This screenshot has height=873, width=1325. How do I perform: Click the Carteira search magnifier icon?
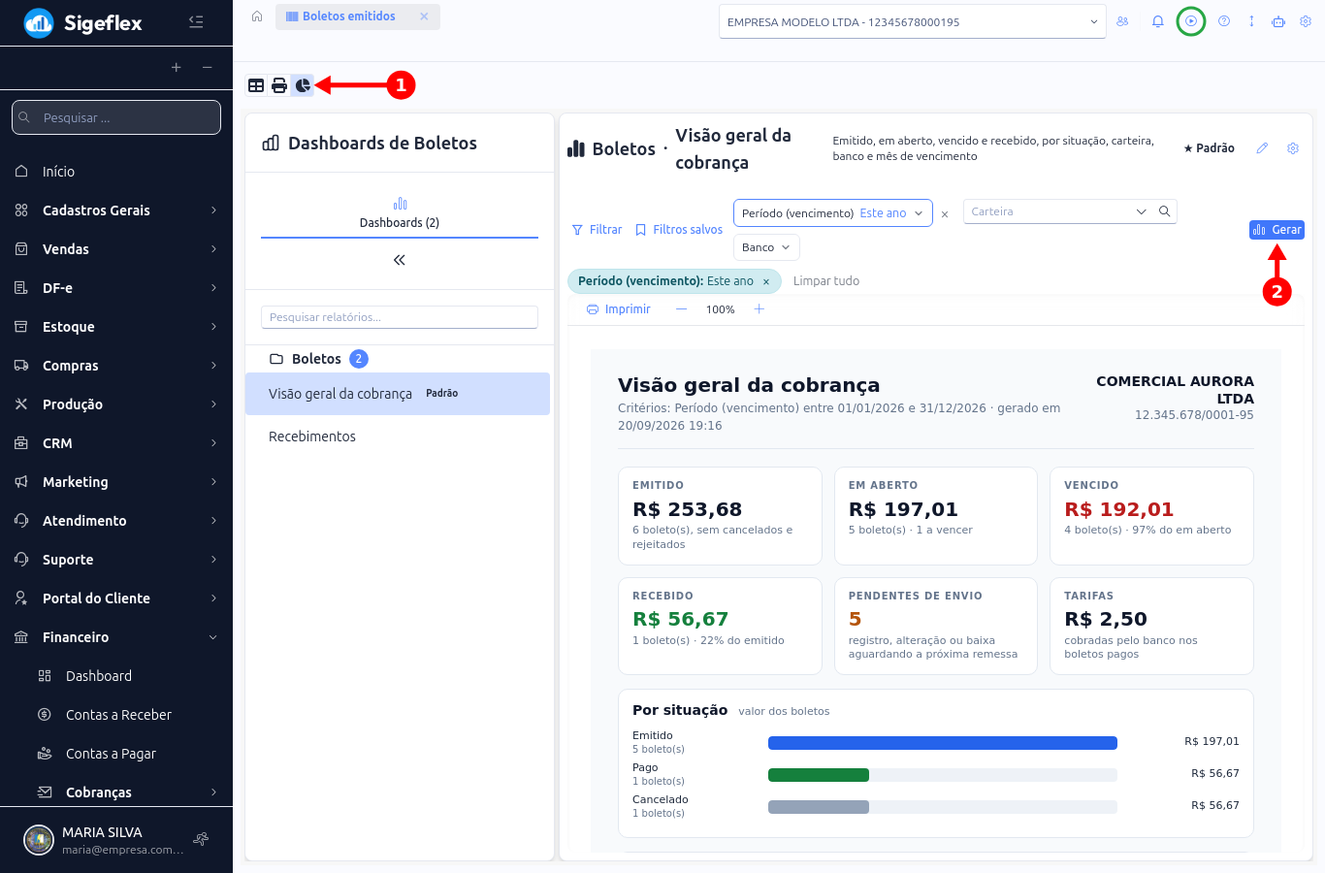coord(1165,211)
